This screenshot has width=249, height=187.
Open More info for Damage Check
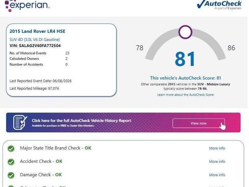click(x=217, y=175)
